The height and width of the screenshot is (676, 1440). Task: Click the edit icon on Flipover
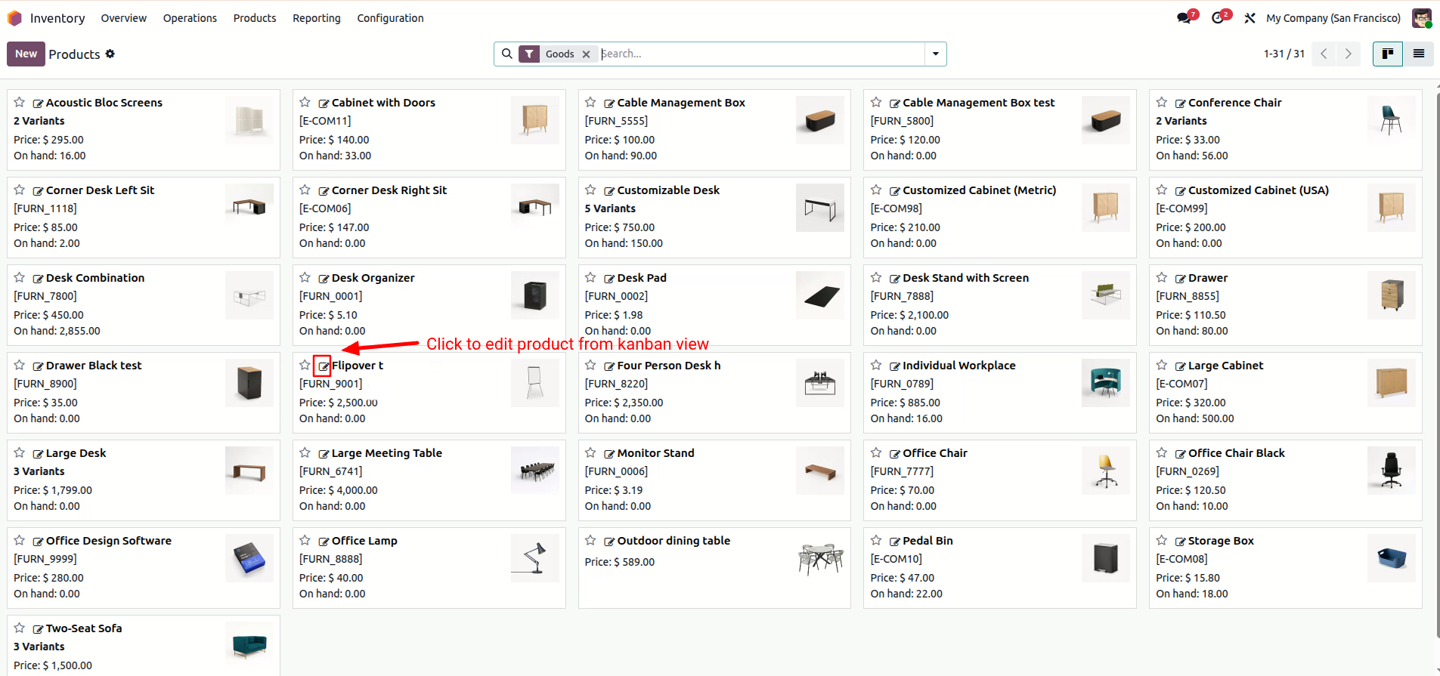[324, 366]
